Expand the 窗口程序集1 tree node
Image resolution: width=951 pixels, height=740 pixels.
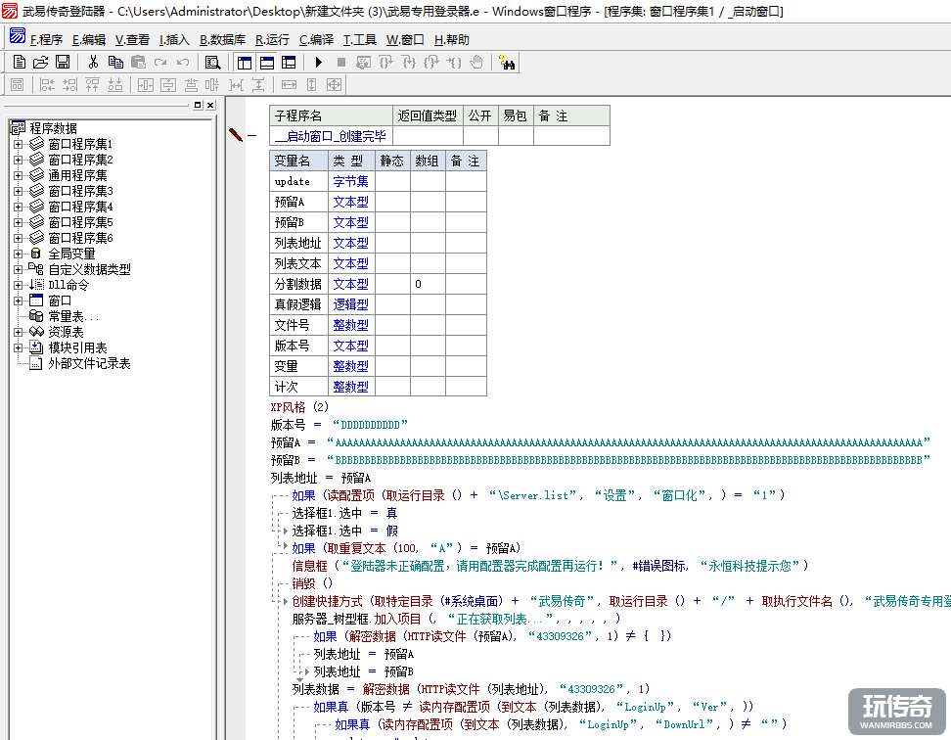click(x=19, y=144)
